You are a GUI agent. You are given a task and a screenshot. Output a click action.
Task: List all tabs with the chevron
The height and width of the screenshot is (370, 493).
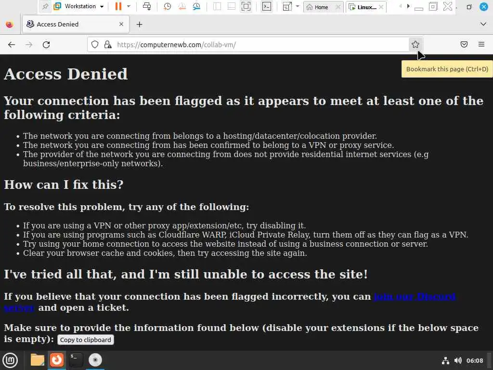click(x=483, y=24)
